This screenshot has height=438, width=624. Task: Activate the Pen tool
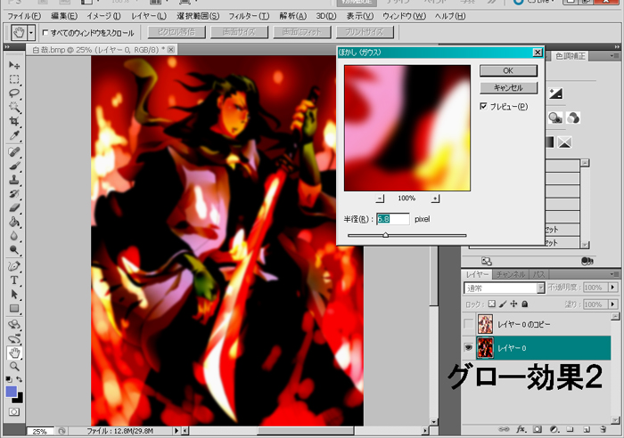click(14, 265)
